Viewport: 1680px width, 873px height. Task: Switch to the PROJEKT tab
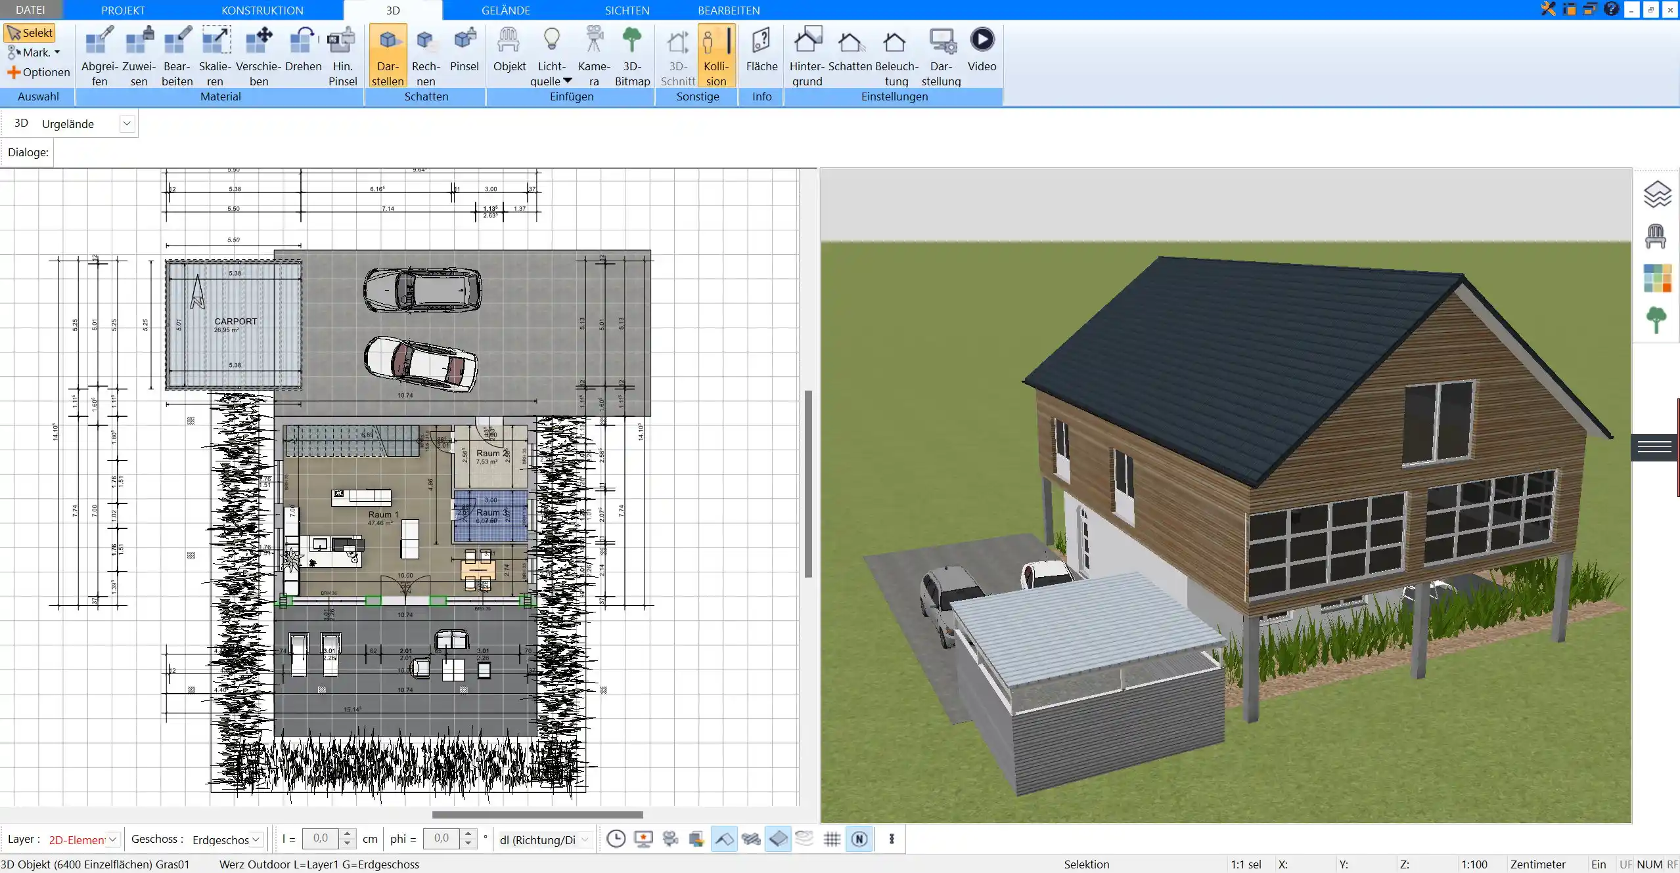click(123, 10)
